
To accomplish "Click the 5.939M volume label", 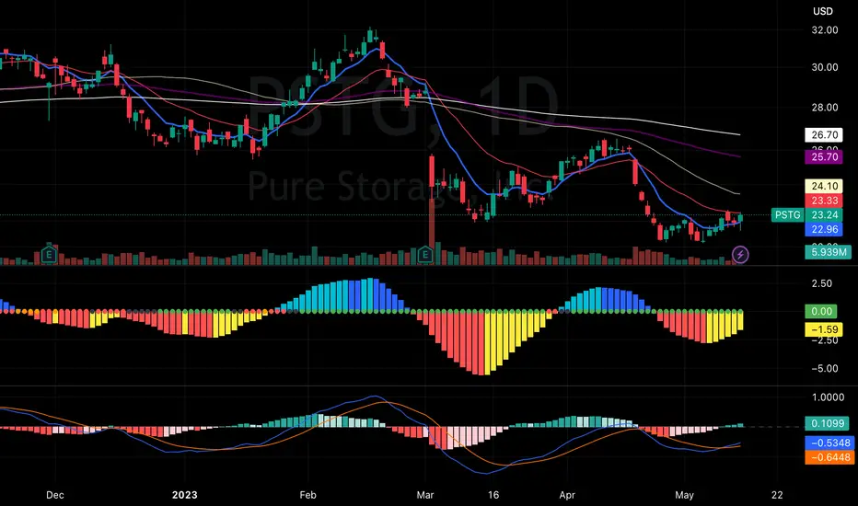I will [x=828, y=252].
